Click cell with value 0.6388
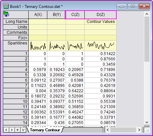Viewport: 153px width, 136px height. (75, 80)
